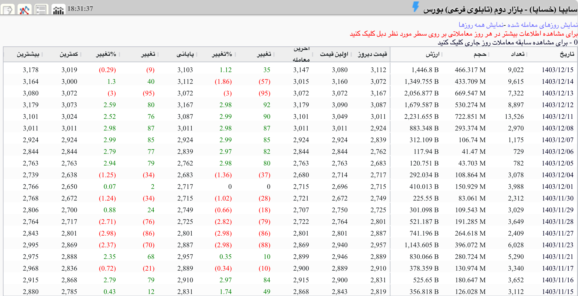Click the blue lightning bolt icon
This screenshot has height=296, width=578.
point(416,7)
